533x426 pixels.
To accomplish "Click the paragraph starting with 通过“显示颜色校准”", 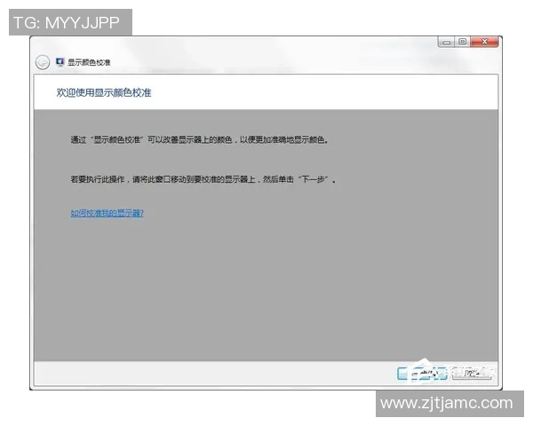I will [x=199, y=139].
